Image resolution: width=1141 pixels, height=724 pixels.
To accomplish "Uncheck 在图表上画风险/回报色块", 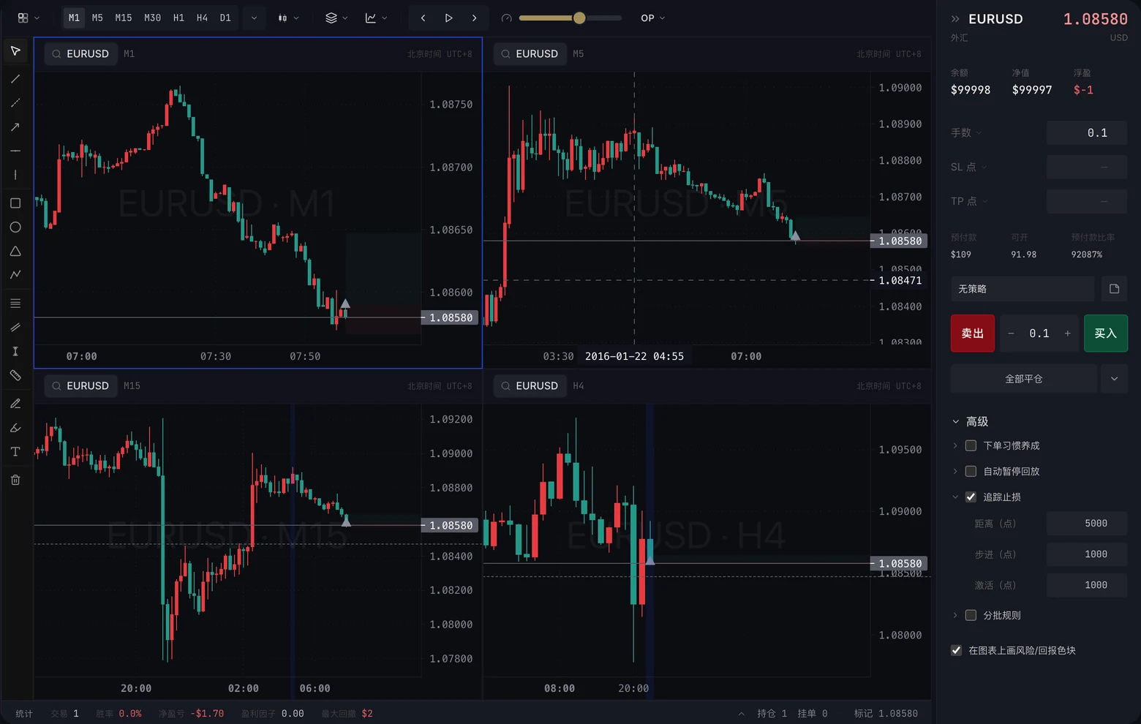I will (x=956, y=650).
